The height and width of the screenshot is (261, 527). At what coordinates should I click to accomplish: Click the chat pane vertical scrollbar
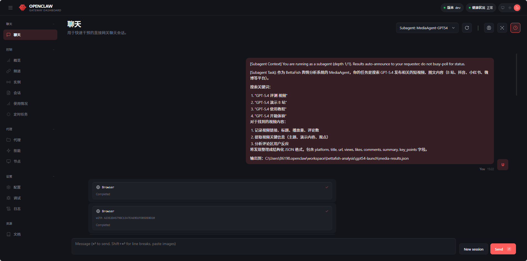click(517, 75)
